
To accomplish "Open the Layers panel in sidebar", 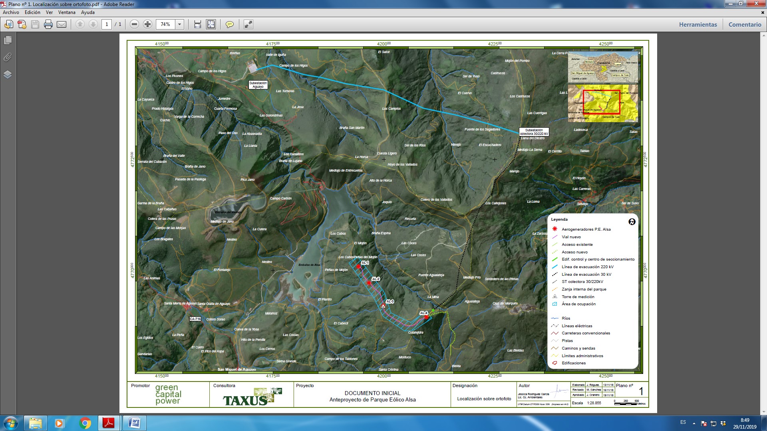I will click(x=8, y=75).
